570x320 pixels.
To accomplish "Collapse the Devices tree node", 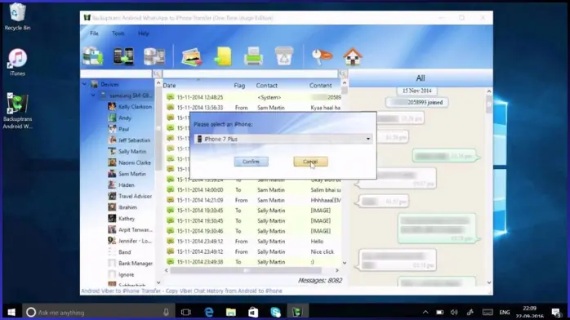I will [x=84, y=84].
